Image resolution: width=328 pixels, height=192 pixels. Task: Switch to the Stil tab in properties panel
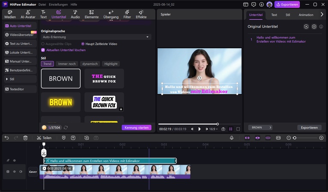288,15
